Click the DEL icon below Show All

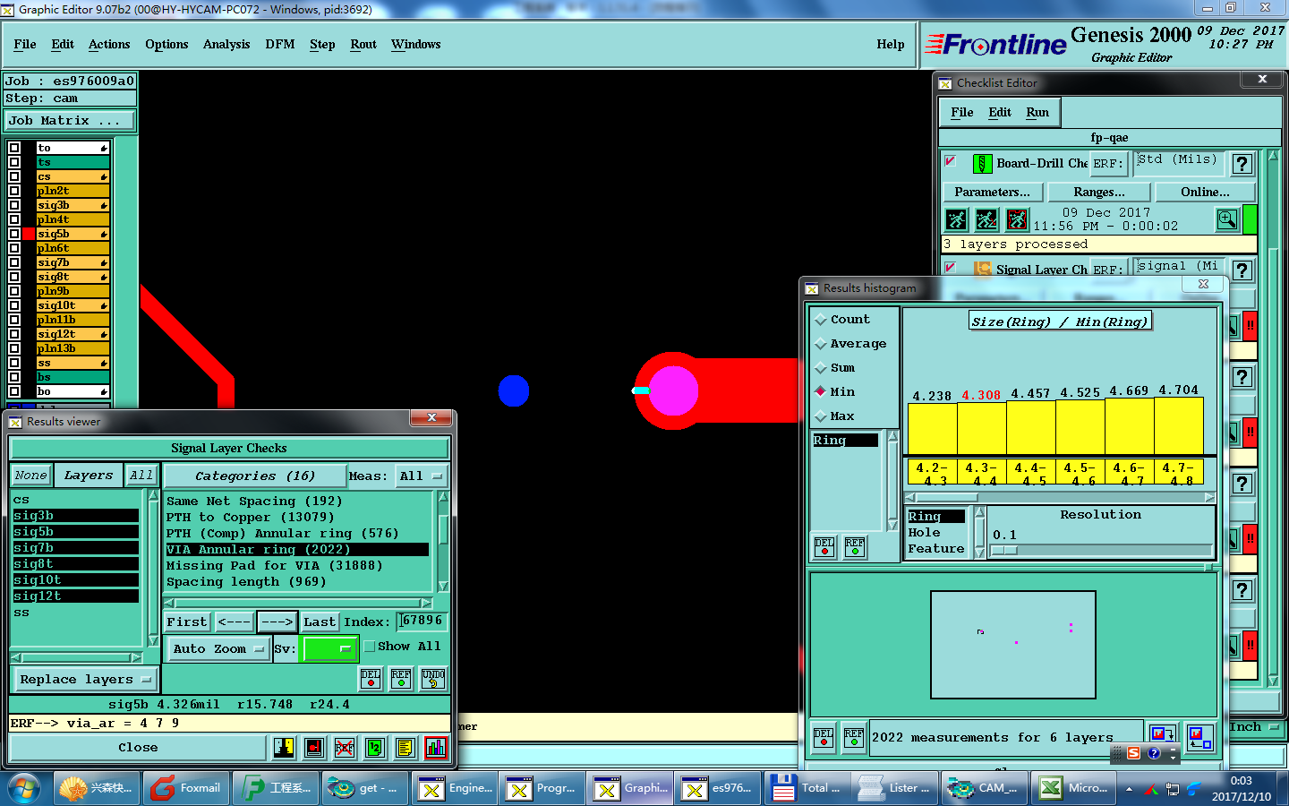(371, 679)
